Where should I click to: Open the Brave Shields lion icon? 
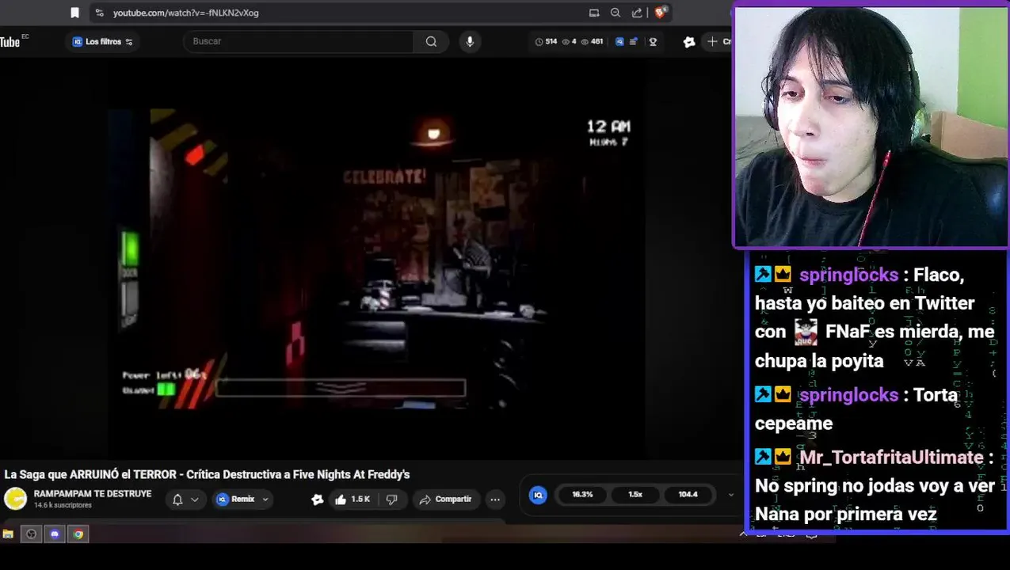[660, 13]
